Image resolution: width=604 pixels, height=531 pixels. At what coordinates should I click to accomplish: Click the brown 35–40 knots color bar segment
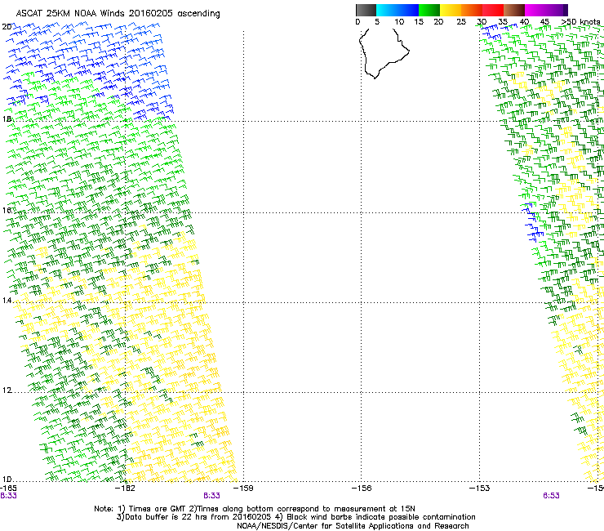[x=514, y=10]
